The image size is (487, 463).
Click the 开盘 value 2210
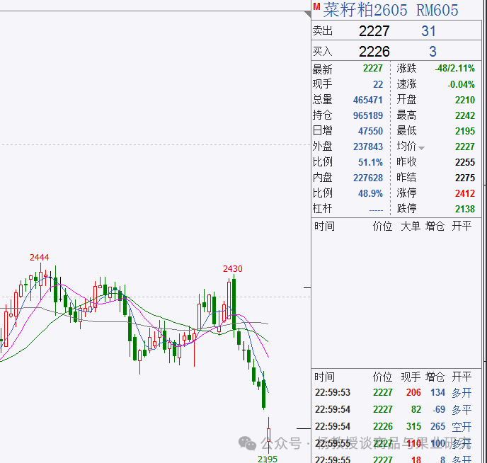click(x=465, y=100)
